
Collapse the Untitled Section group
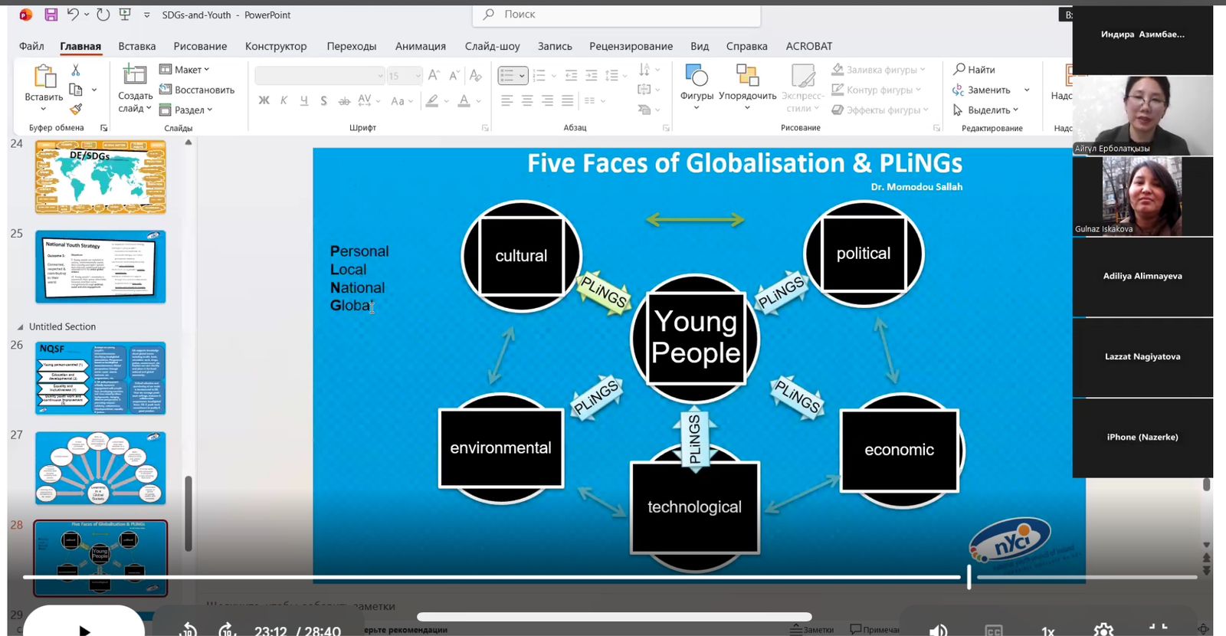21,327
